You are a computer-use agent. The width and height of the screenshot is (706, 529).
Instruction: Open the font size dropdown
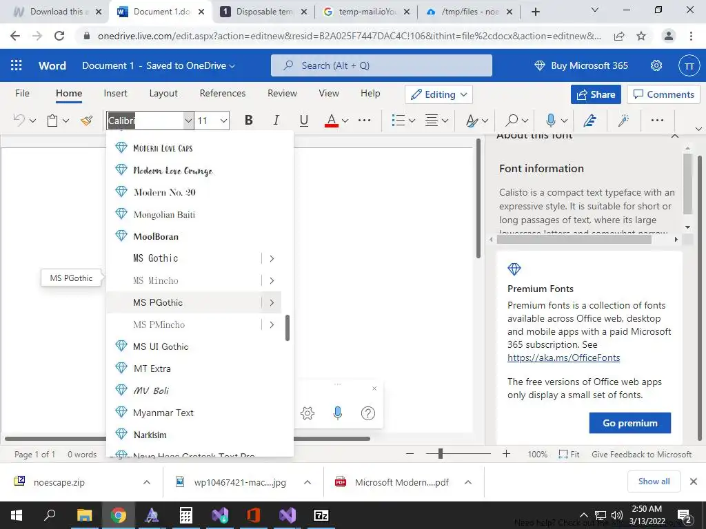[223, 121]
